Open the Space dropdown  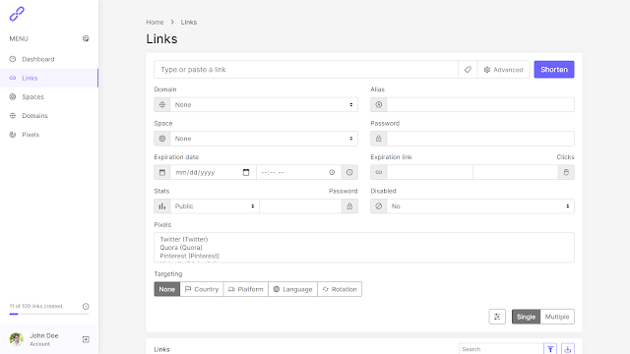click(264, 139)
